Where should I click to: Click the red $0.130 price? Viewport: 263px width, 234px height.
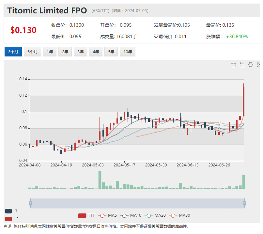[23, 30]
